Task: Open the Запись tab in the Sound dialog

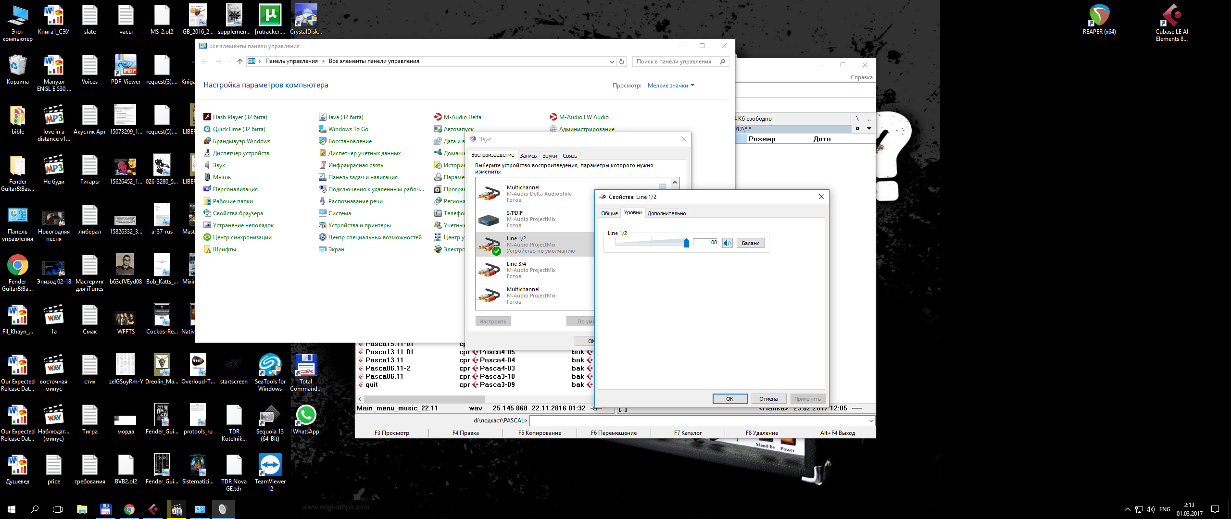Action: (528, 156)
